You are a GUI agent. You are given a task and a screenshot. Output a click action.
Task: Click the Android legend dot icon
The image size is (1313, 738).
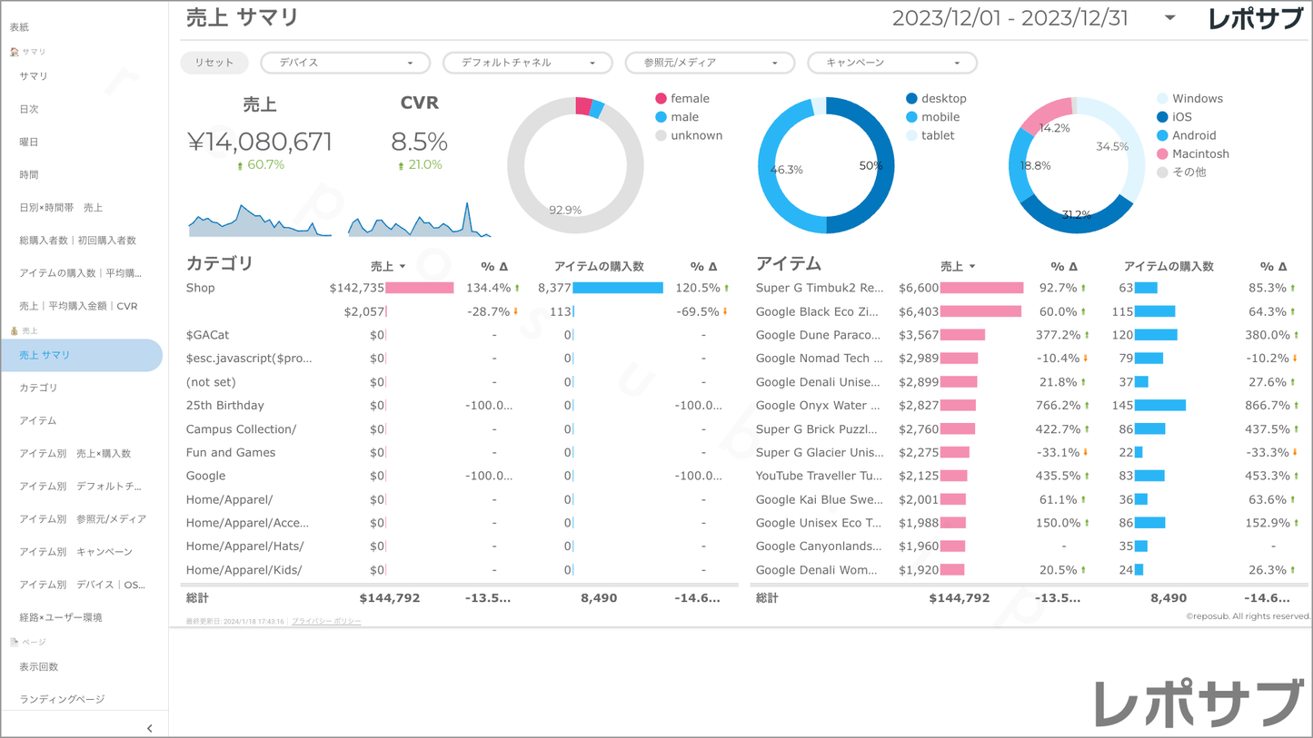point(1162,136)
